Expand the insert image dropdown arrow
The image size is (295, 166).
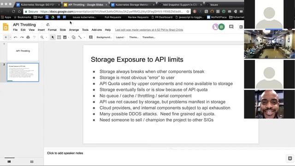click(68, 37)
